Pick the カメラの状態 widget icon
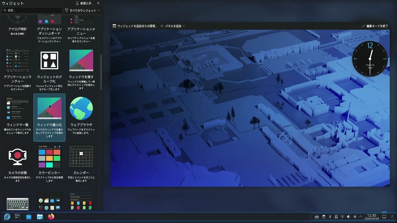397x223 pixels. [x=18, y=157]
